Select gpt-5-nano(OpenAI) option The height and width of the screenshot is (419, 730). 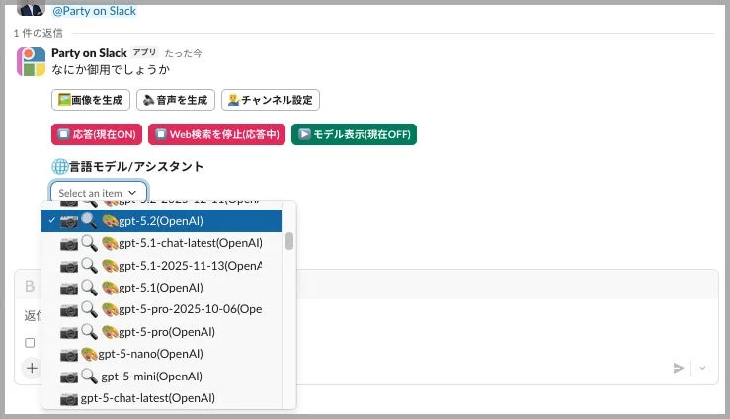pyautogui.click(x=162, y=354)
